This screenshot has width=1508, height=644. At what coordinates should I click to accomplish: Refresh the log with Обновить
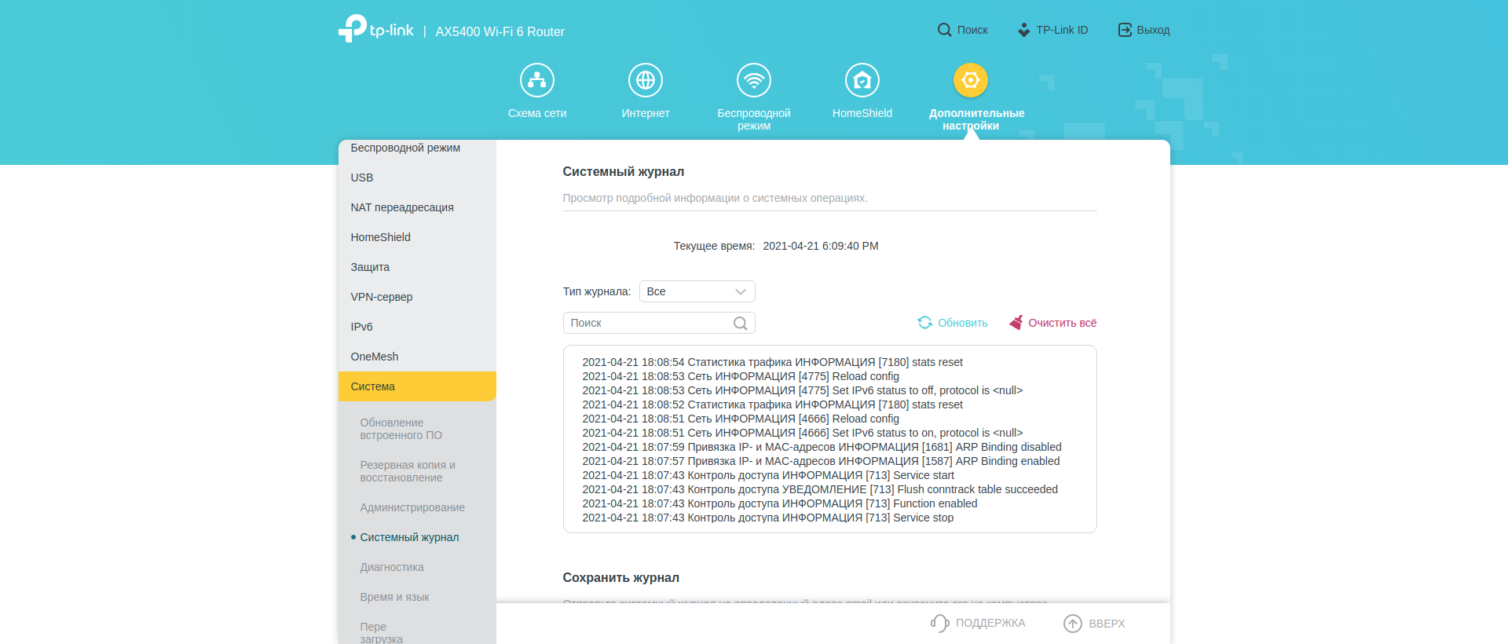point(953,323)
